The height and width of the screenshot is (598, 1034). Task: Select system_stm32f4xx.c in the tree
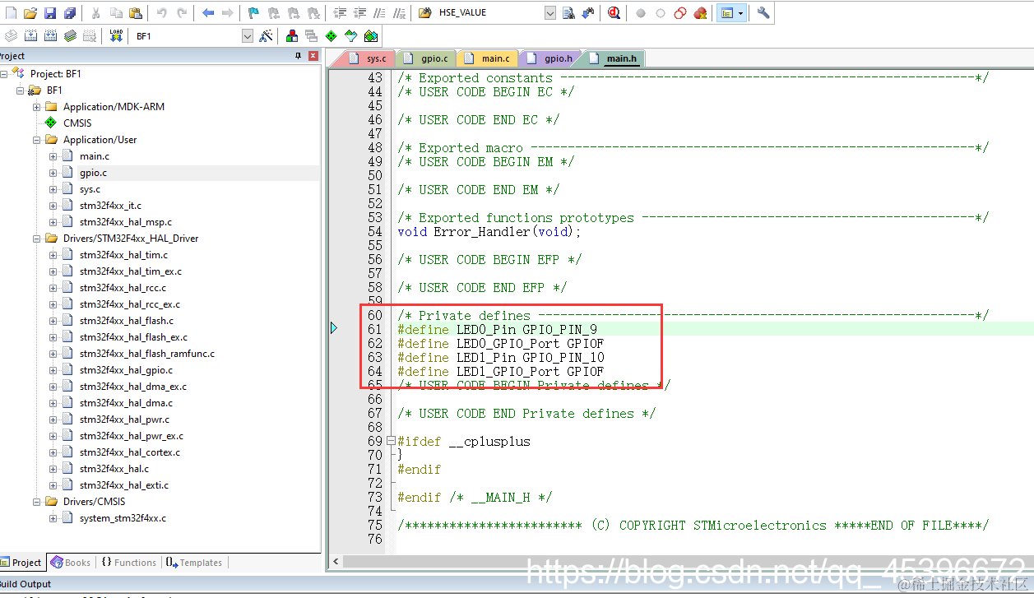[123, 518]
